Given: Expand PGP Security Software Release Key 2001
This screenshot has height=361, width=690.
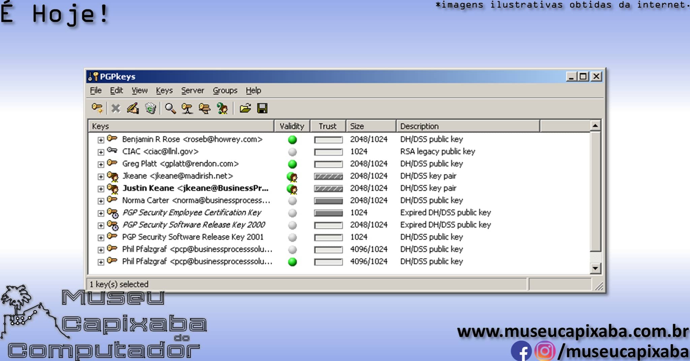Looking at the screenshot, I should (101, 238).
